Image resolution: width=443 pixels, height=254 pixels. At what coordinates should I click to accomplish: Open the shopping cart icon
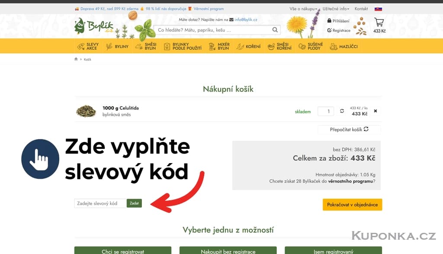(379, 22)
